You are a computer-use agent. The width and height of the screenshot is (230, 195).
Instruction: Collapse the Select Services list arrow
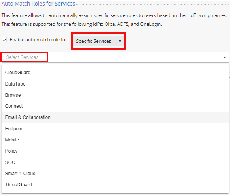click(224, 57)
